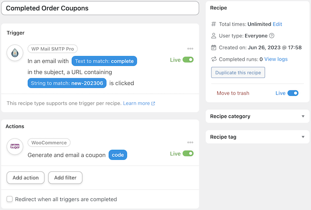The height and width of the screenshot is (210, 311).
Task: Click the WP Mail SMTP Pro label
Action: click(x=53, y=49)
